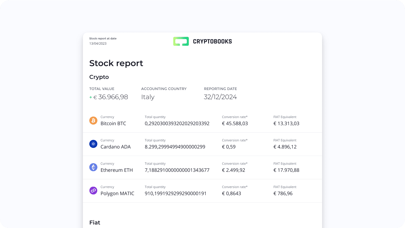Select the Ethereum ETH total quantity figure
The width and height of the screenshot is (405, 228).
pyautogui.click(x=177, y=170)
